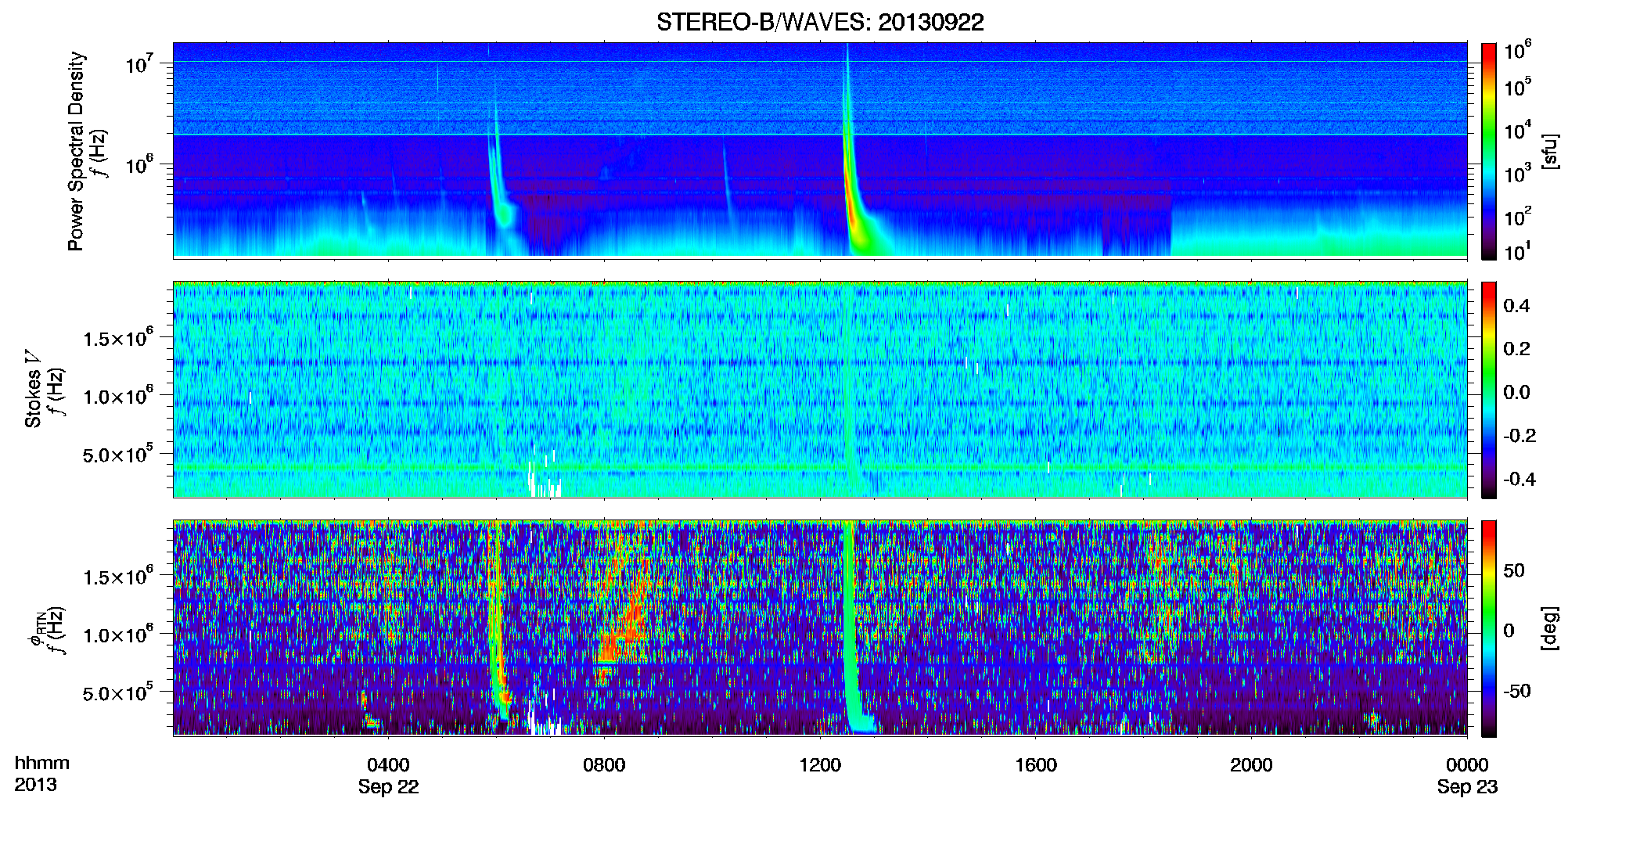The image size is (1640, 845).
Task: Select the 0800 time tick label
Action: tap(604, 765)
